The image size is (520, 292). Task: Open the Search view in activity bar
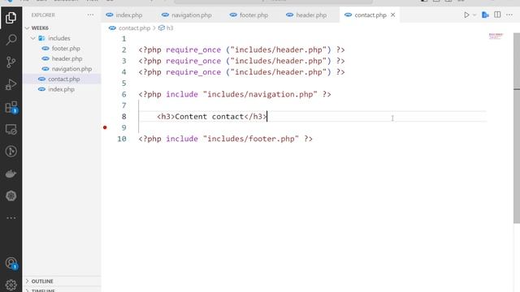tap(11, 40)
